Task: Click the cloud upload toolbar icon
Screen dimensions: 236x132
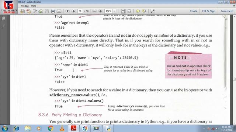Action: [41, 11]
